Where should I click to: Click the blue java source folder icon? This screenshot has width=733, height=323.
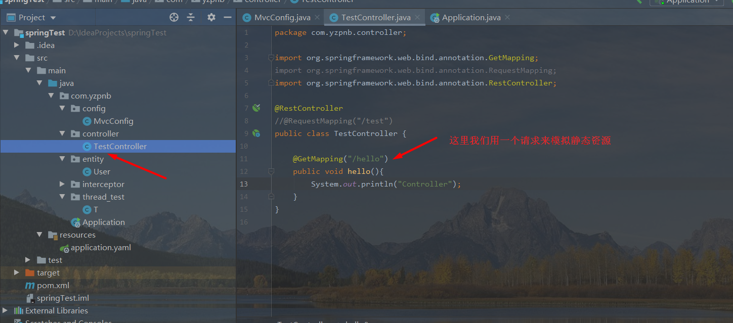(x=53, y=83)
